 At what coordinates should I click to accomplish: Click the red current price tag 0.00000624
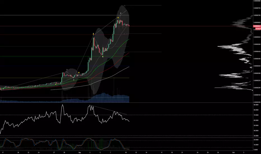(257, 26)
